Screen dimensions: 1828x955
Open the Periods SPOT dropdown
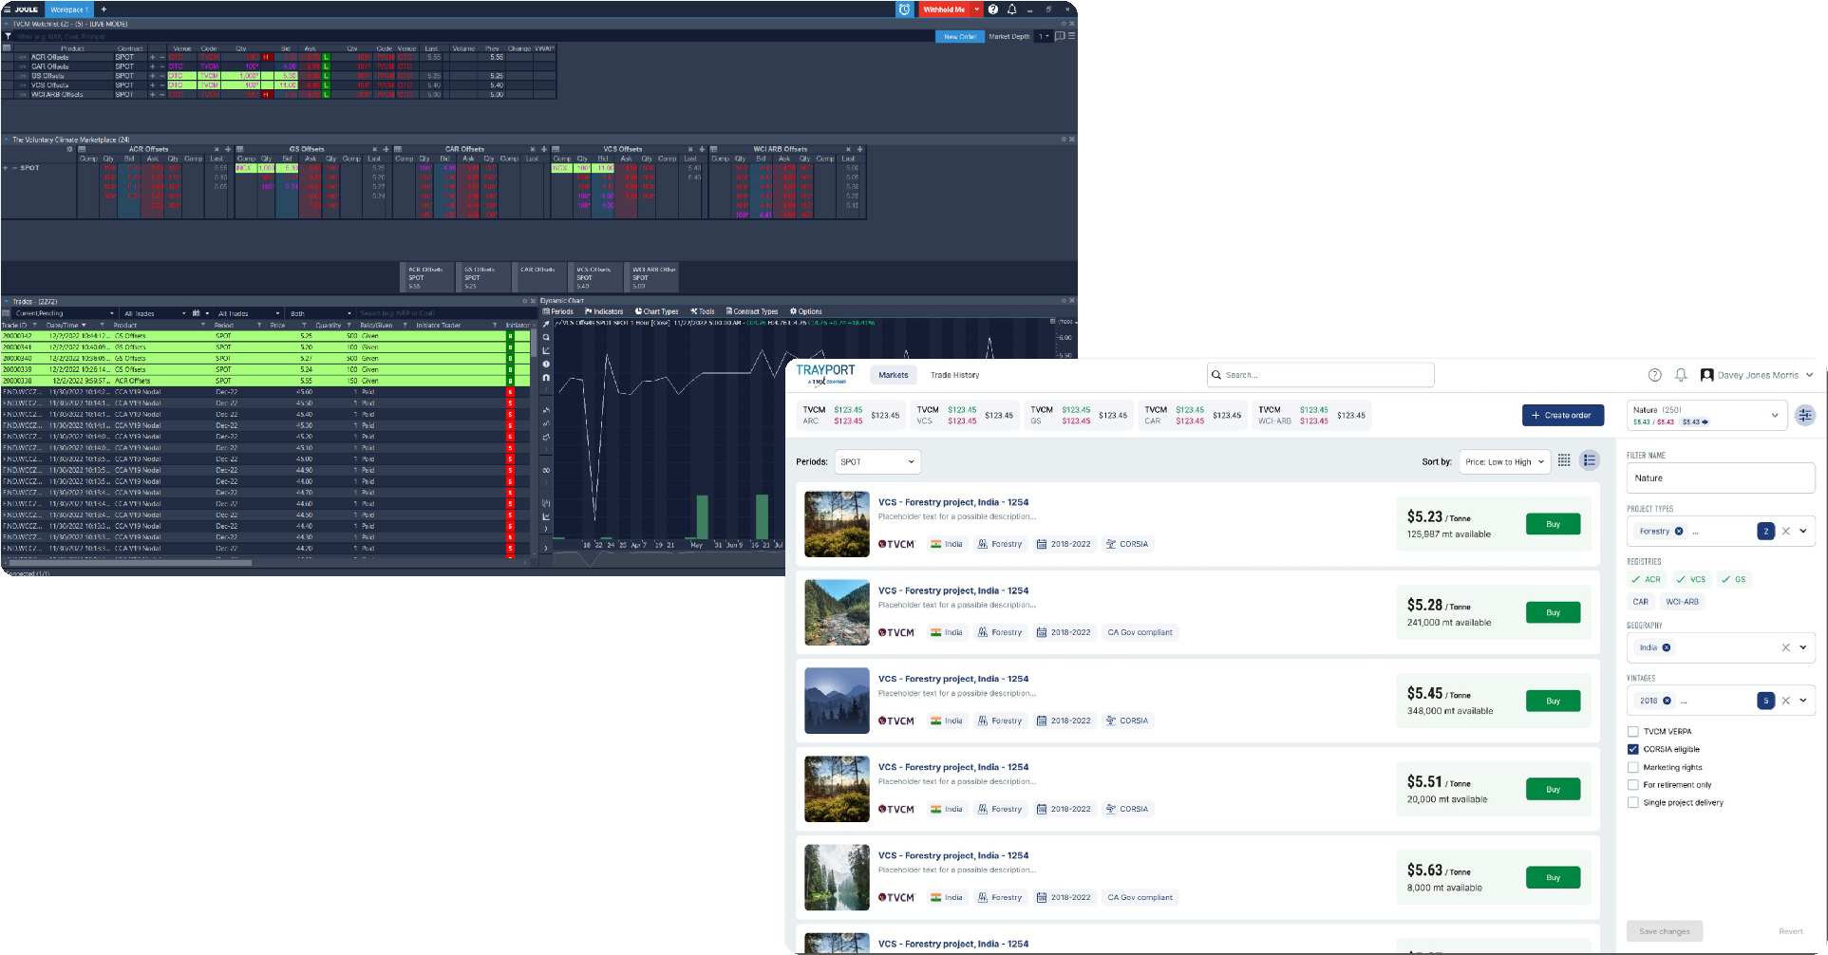click(877, 462)
